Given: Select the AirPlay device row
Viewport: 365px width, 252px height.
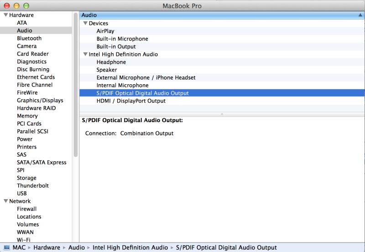Looking at the screenshot, I should point(222,31).
